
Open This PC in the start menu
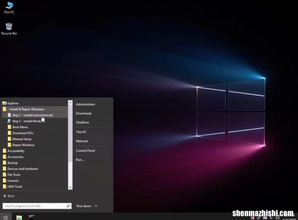click(x=81, y=132)
